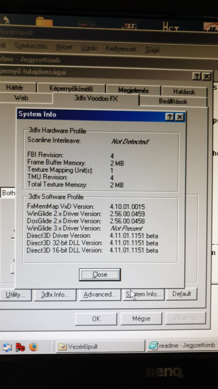This screenshot has height=389, width=218.
Task: Open the Szerkesztés menu in Vezérlőpult
Action: tap(31, 46)
